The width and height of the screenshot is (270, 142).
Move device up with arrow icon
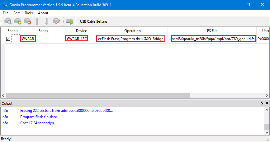point(37,21)
